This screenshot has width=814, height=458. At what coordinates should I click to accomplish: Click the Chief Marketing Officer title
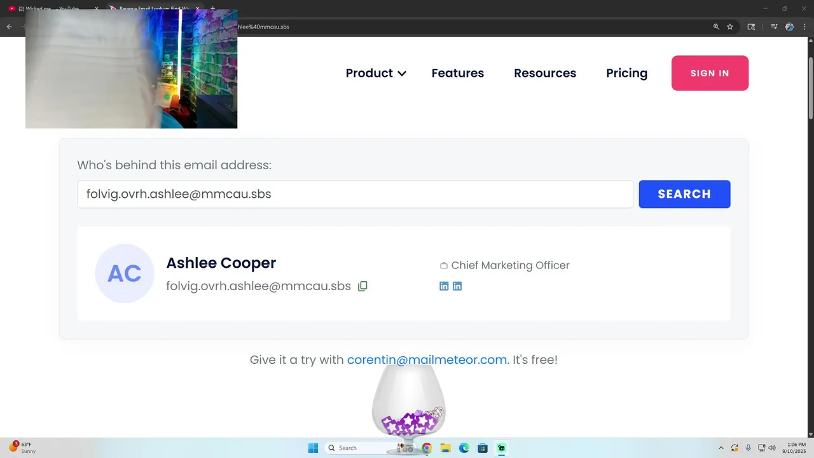(510, 265)
